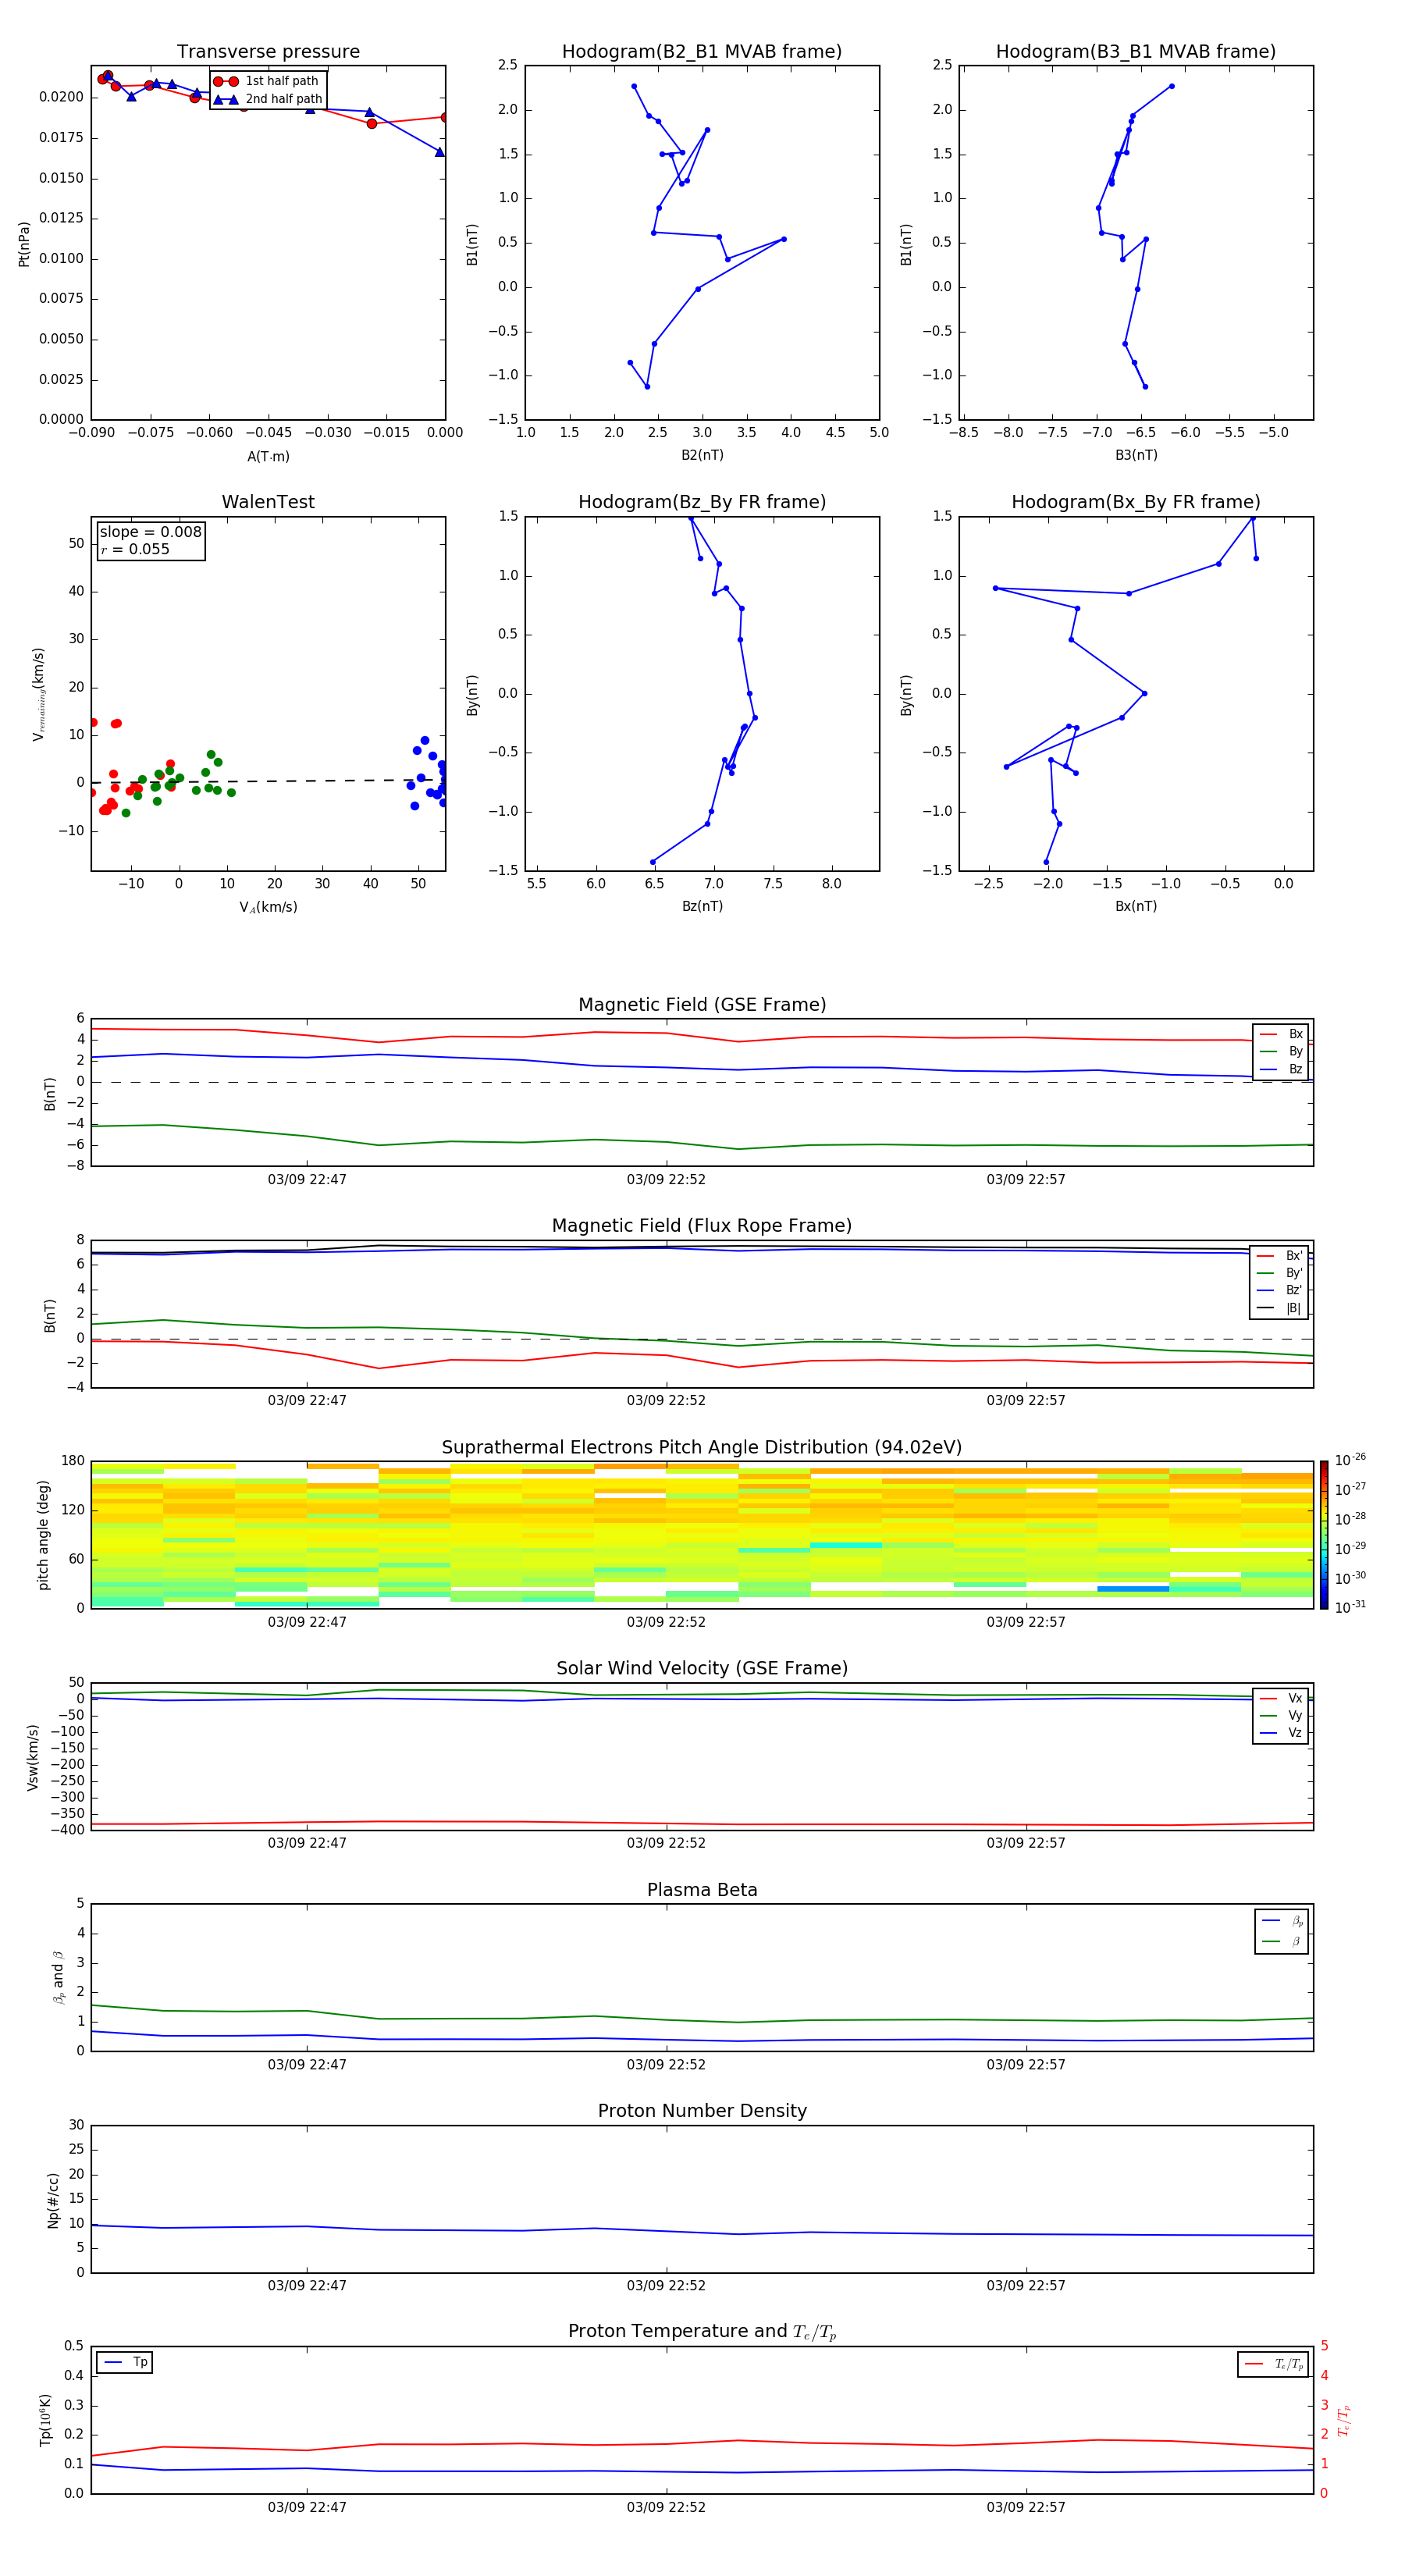The width and height of the screenshot is (1405, 2576).
Task: Click the 'A(T·m)' x-axis label
Action: pyautogui.click(x=268, y=457)
